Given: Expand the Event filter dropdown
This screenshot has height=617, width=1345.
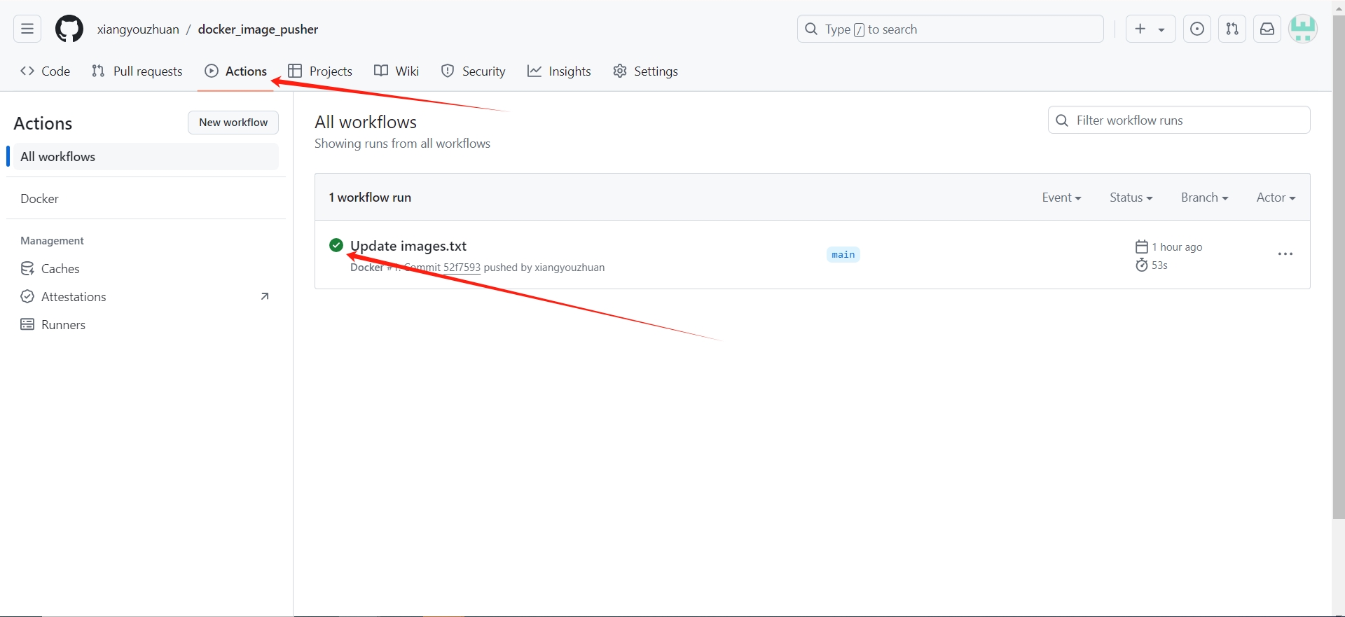Looking at the screenshot, I should point(1061,197).
